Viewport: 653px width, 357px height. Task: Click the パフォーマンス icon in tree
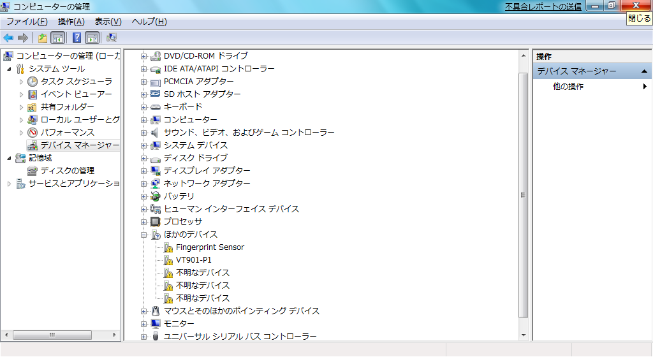point(33,133)
